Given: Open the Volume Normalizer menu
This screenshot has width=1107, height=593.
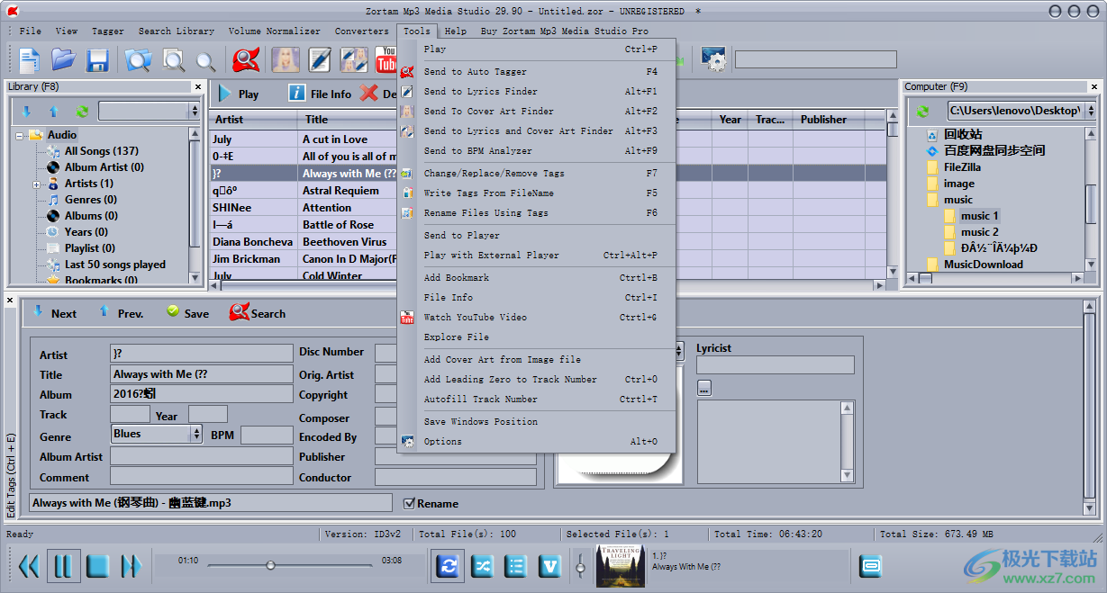Looking at the screenshot, I should pyautogui.click(x=274, y=31).
